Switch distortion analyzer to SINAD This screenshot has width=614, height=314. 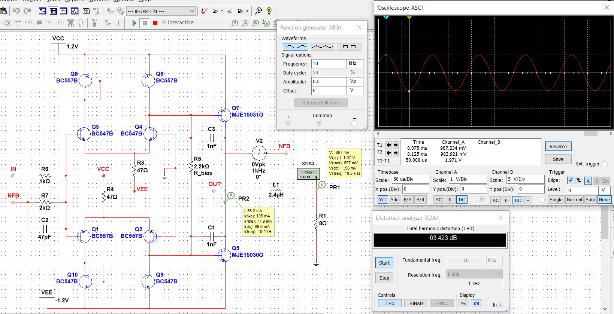[x=416, y=303]
